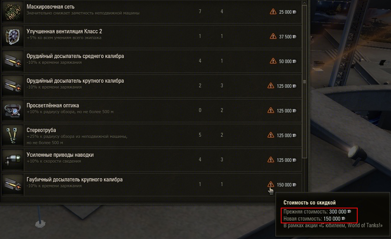
Task: Click the Стереотруба binocular scope icon
Action: point(13,135)
